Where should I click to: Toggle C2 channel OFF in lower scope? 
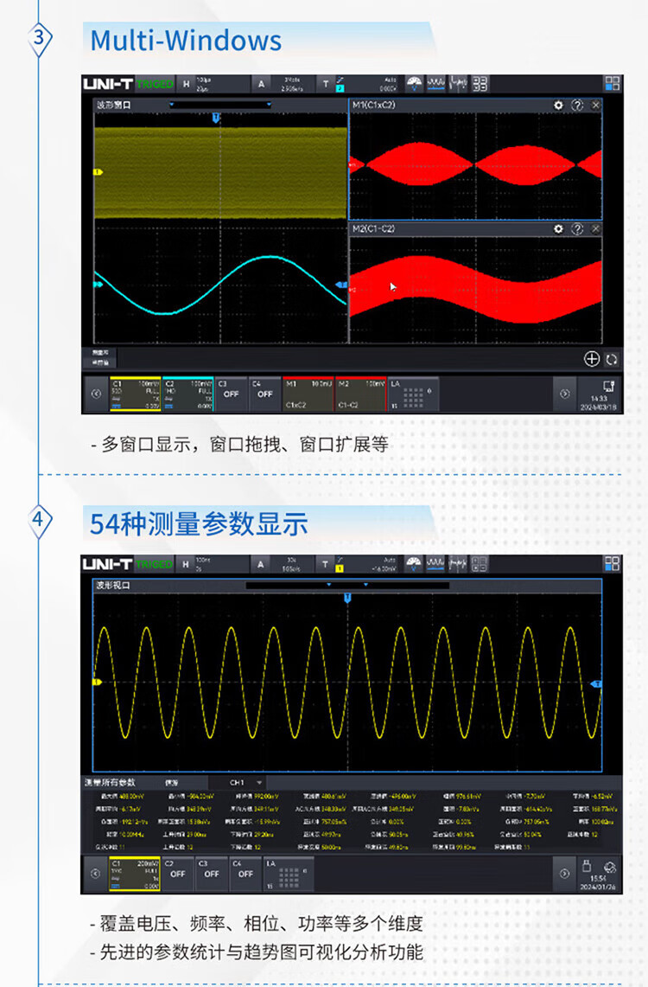pos(177,874)
